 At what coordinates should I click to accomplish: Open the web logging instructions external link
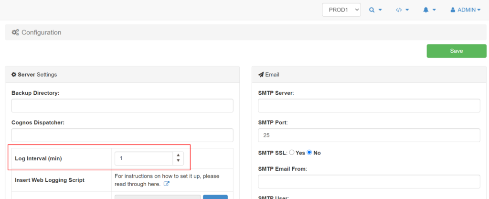167,184
